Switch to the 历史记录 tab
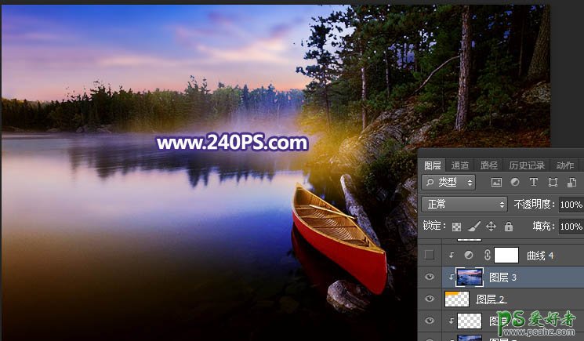 tap(526, 165)
